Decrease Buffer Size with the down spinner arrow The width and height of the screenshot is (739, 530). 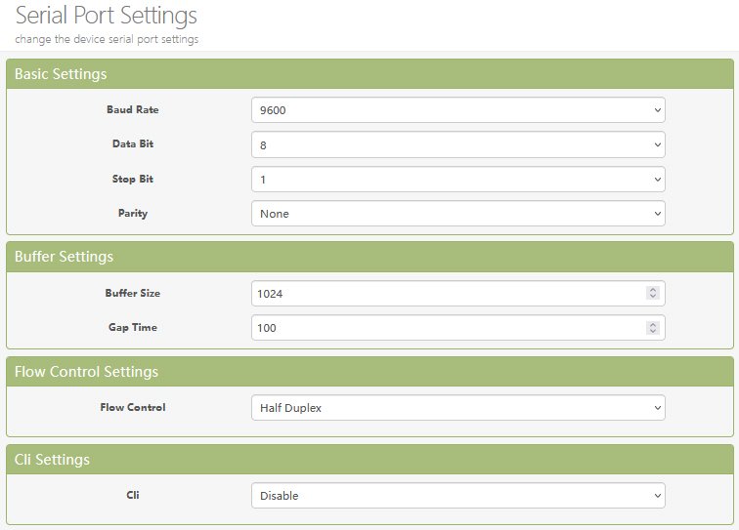pos(653,297)
